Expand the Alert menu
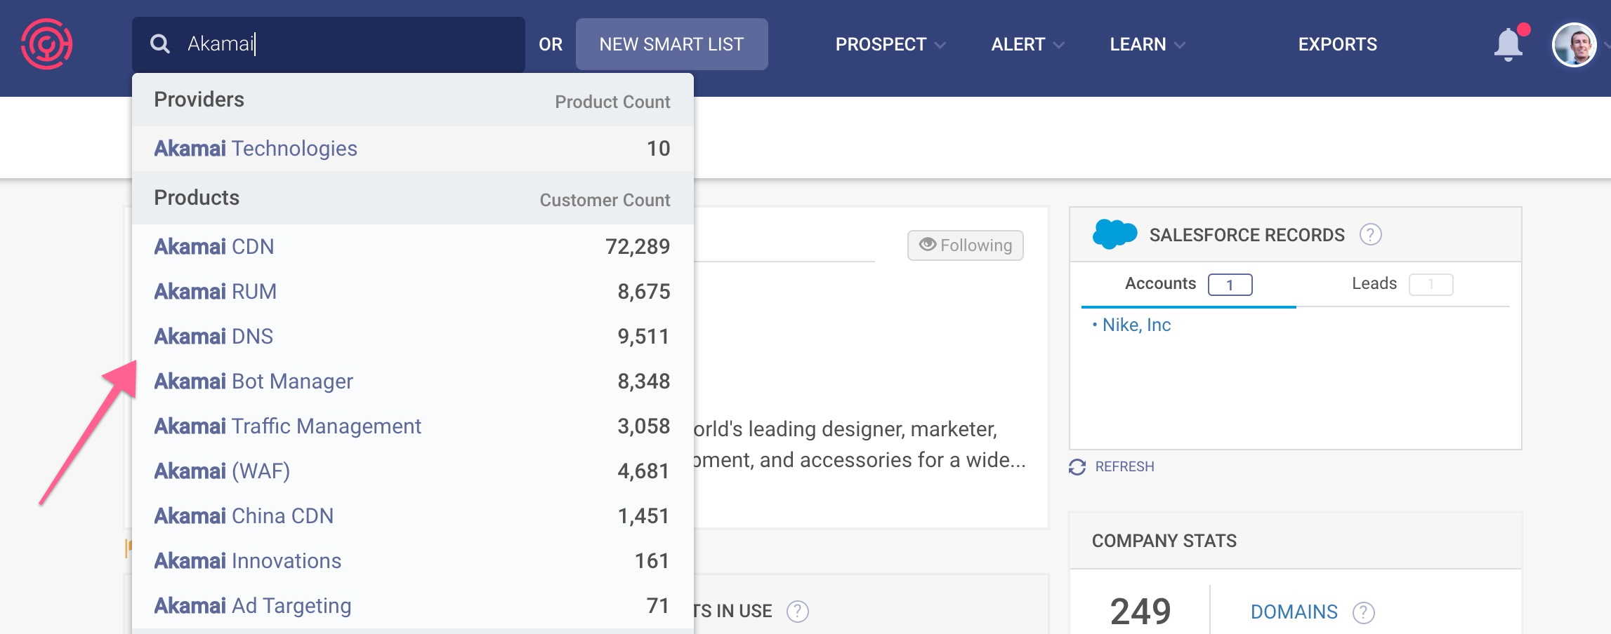 (1027, 44)
